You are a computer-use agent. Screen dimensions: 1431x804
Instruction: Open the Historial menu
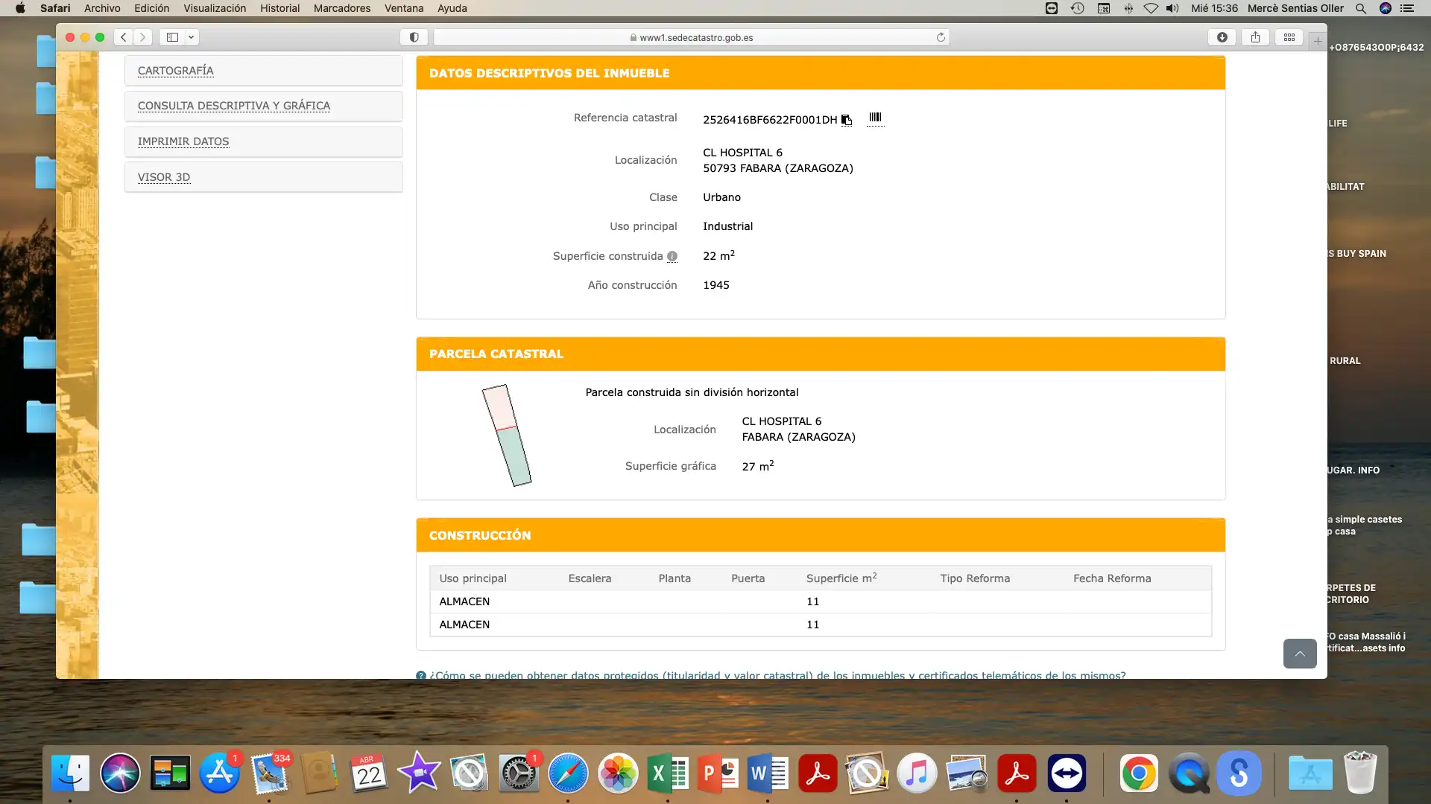[x=279, y=8]
